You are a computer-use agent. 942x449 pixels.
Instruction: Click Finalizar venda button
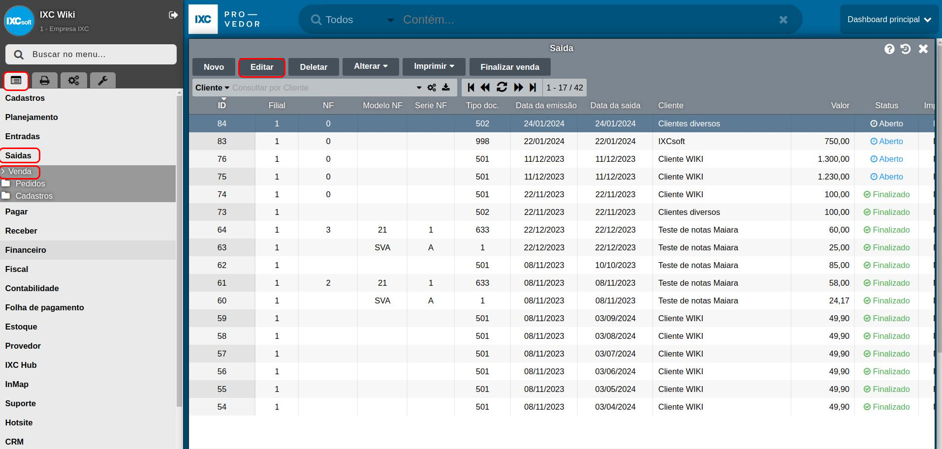[x=510, y=67]
